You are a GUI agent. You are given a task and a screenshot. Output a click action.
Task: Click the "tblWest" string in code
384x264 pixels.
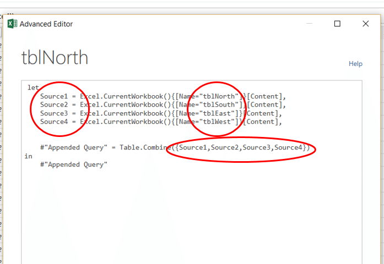pos(217,122)
